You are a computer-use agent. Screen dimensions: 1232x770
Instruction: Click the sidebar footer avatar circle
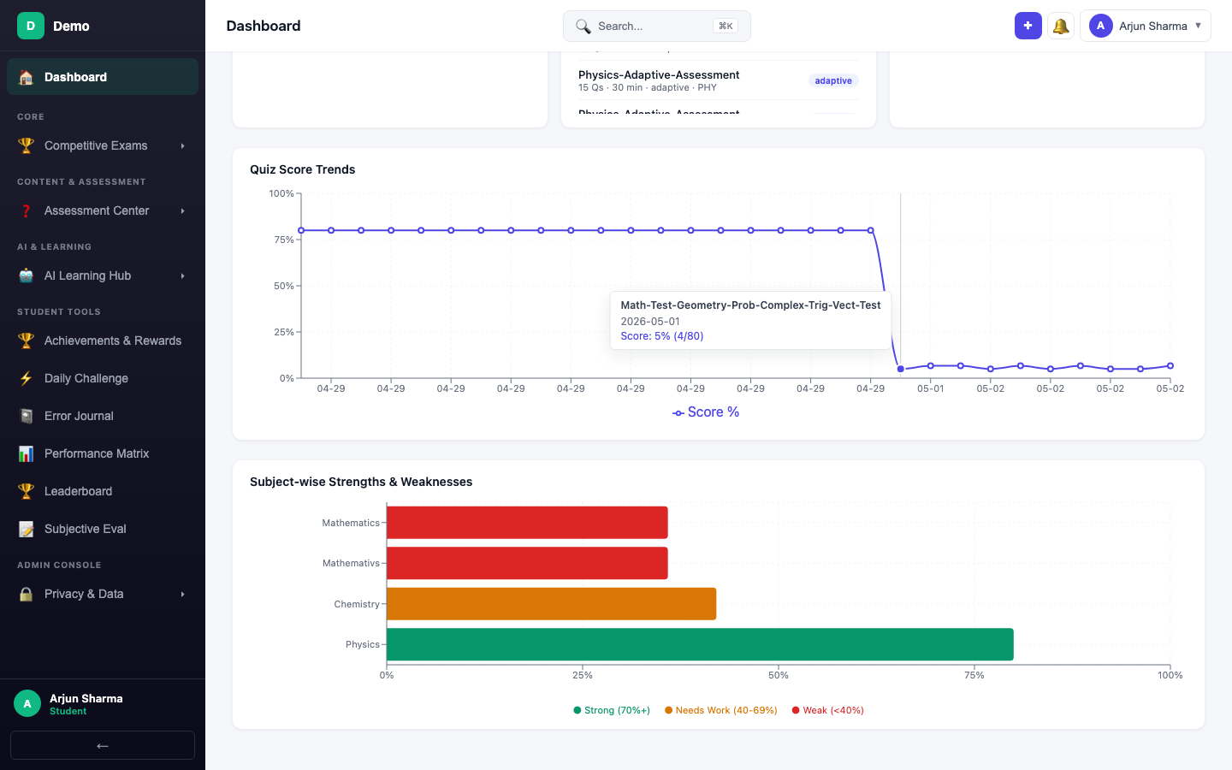click(x=27, y=703)
